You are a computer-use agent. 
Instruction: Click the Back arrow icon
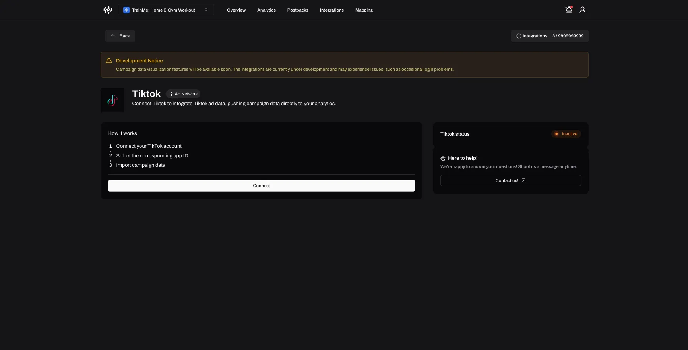click(113, 36)
